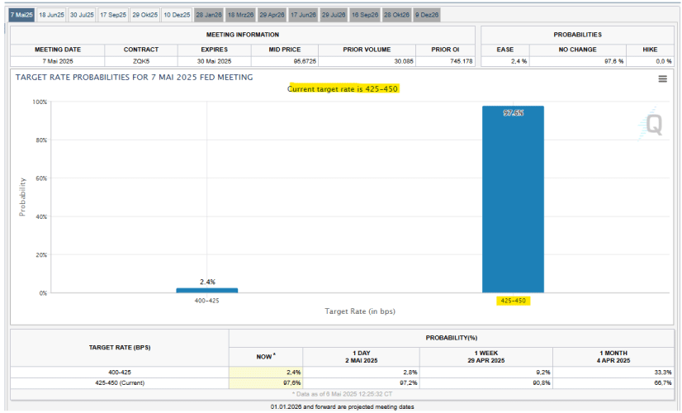Click the tall 97.6% probability bar

[x=513, y=198]
